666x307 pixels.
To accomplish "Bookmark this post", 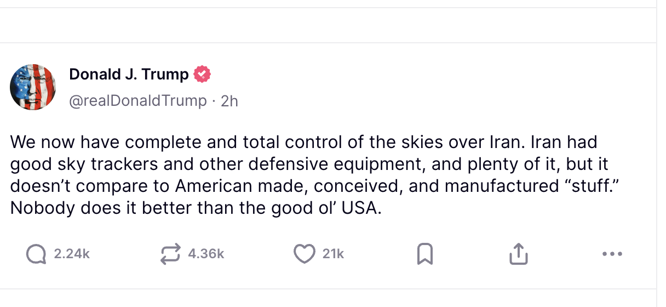I will point(425,254).
